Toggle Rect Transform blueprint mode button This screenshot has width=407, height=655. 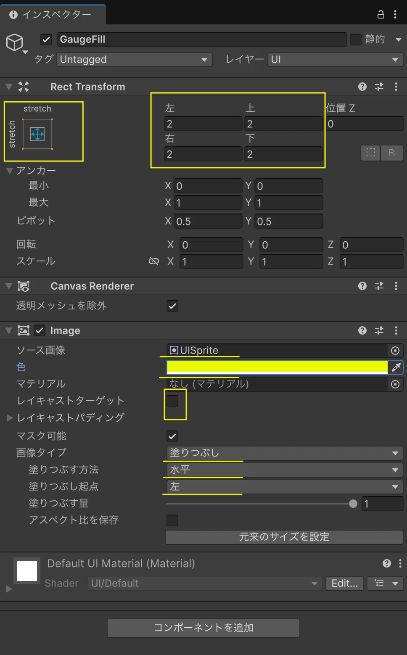tap(371, 153)
